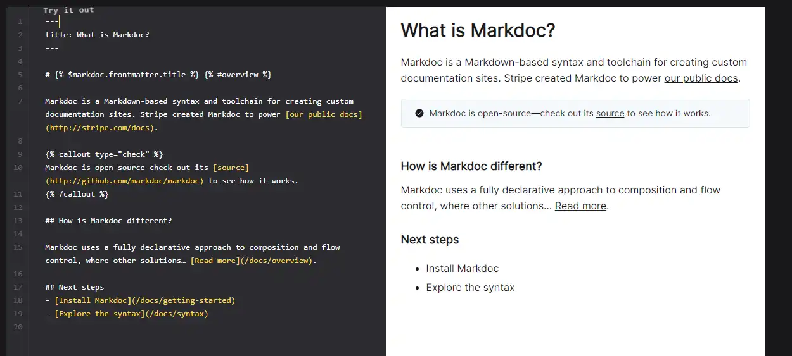792x356 pixels.
Task: Click the 'Markdoc uses a fully declarative' preview paragraph
Action: tap(561, 198)
